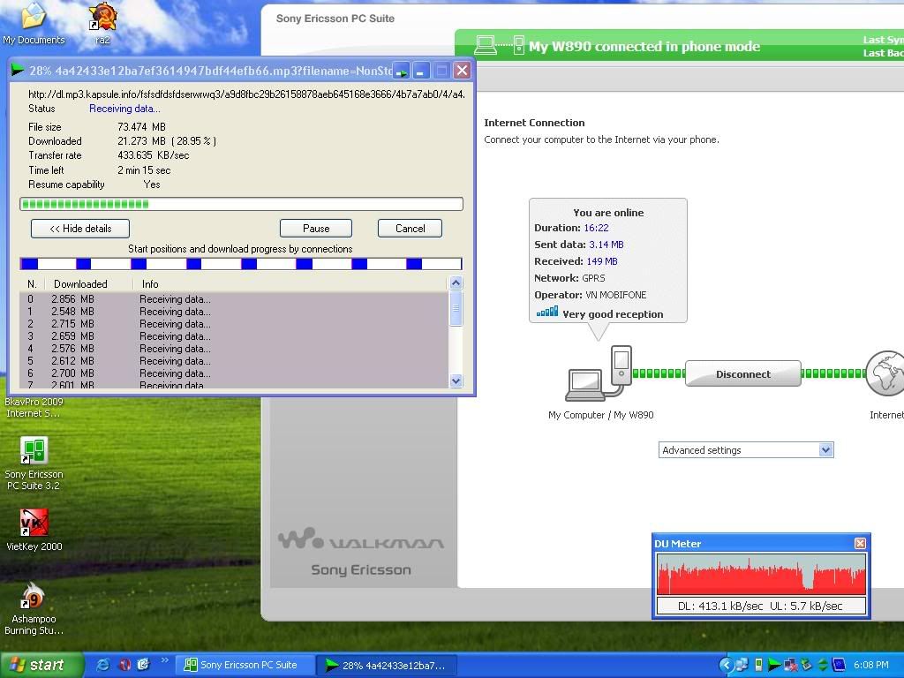Click the transfer rate value 433.635 KB/sec
Screen dimensions: 904x678
154,155
